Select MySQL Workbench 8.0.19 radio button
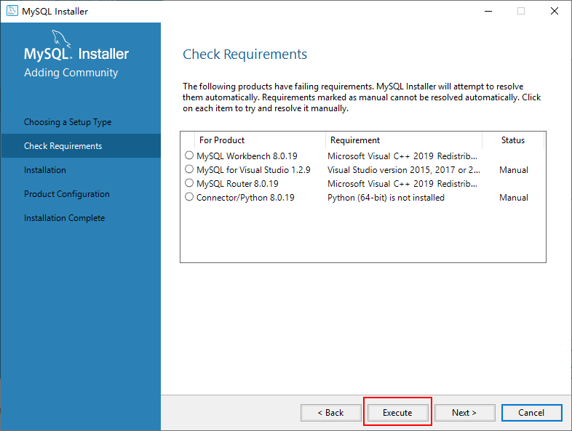 tap(189, 156)
